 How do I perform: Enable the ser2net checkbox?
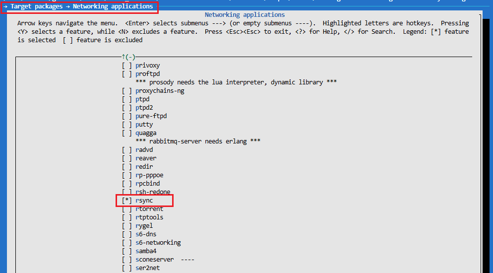127,268
